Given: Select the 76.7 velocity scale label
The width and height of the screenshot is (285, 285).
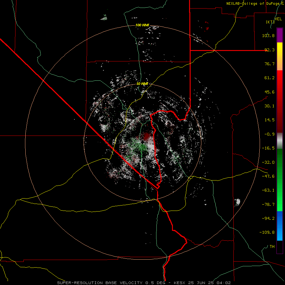Looking at the screenshot, I should 269,64.
